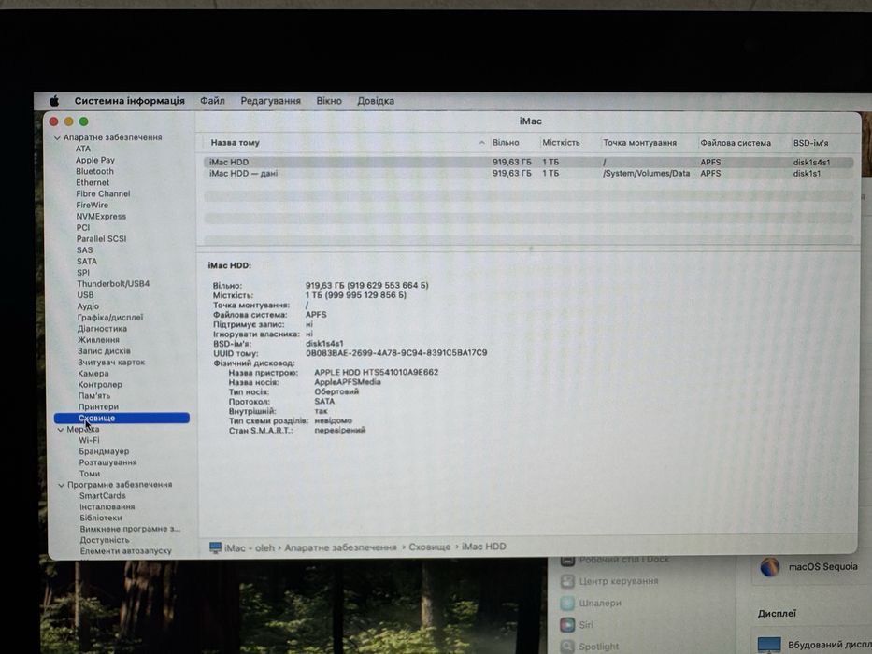This screenshot has height=654, width=872.
Task: Select Елементи автозапуску in the sidebar
Action: (125, 551)
